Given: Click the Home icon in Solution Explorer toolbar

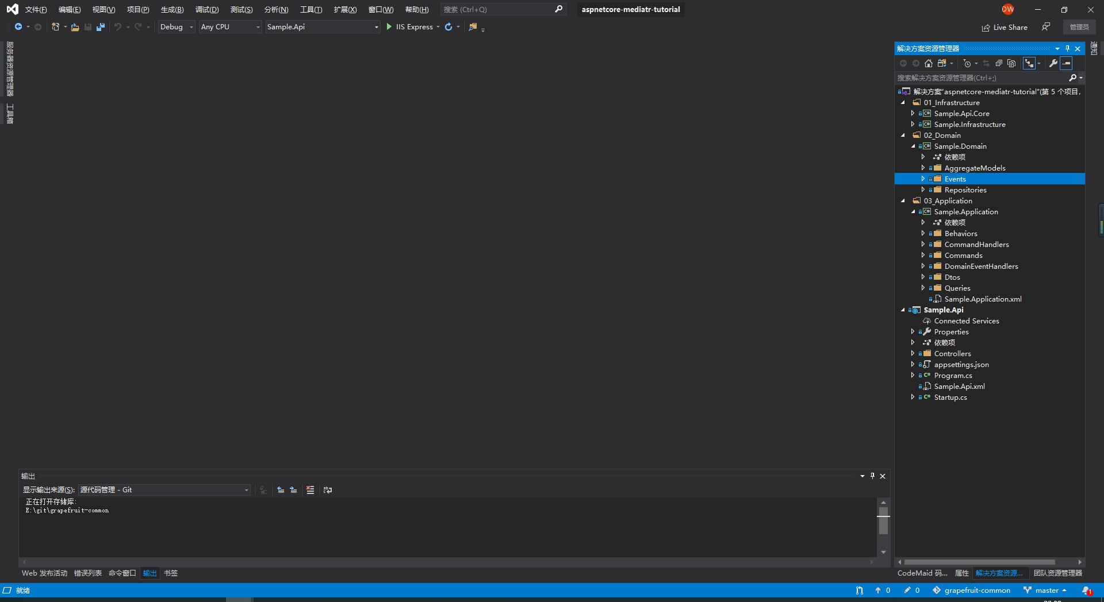Looking at the screenshot, I should tap(928, 64).
